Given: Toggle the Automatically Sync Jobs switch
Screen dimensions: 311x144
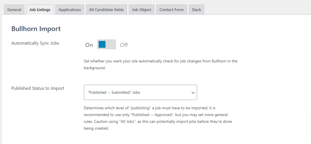Looking at the screenshot, I should 106,45.
